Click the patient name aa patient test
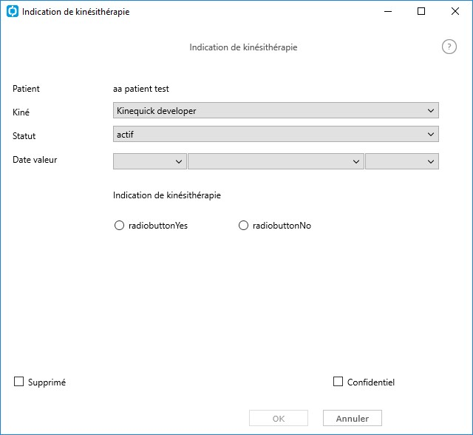The image size is (473, 435). (141, 89)
